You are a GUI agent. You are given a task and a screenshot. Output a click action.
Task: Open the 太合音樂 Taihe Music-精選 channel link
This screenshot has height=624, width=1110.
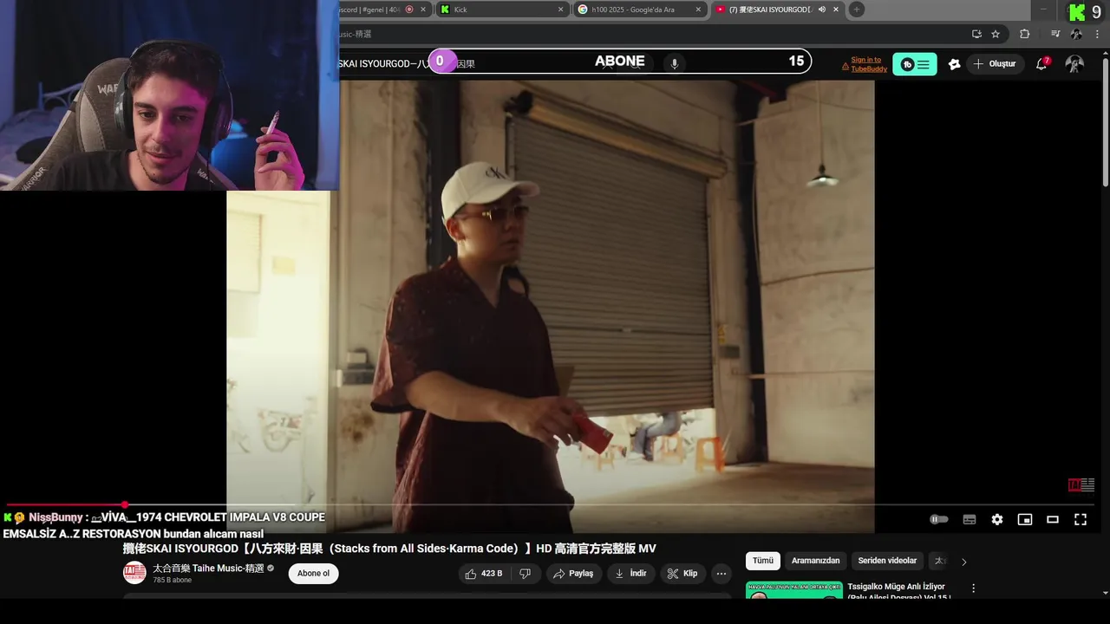click(208, 569)
